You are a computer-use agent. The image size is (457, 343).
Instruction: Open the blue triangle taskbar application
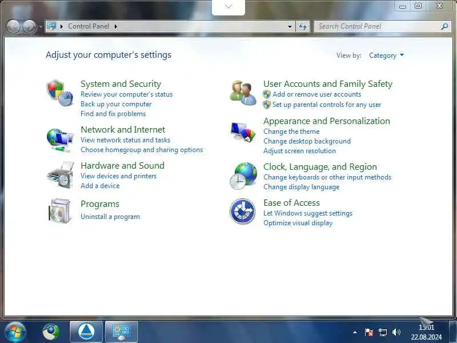86,332
